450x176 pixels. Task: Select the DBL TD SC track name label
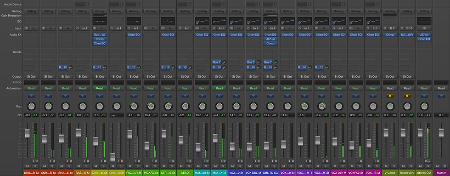(x=270, y=173)
